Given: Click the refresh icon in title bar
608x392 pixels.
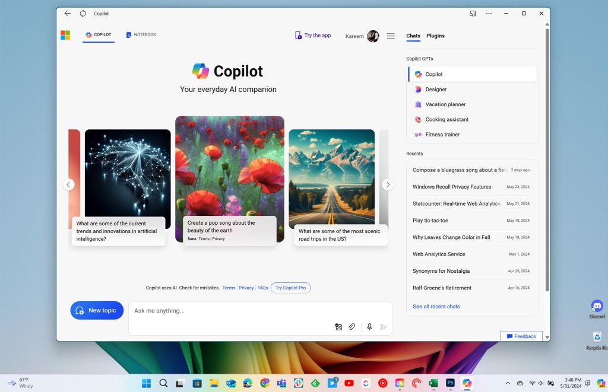Looking at the screenshot, I should coord(83,14).
